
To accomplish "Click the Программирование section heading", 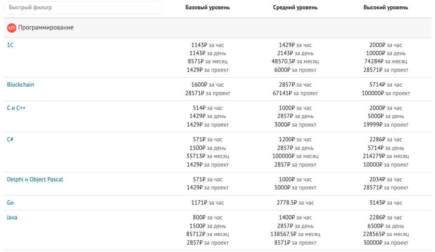I will tap(46, 28).
